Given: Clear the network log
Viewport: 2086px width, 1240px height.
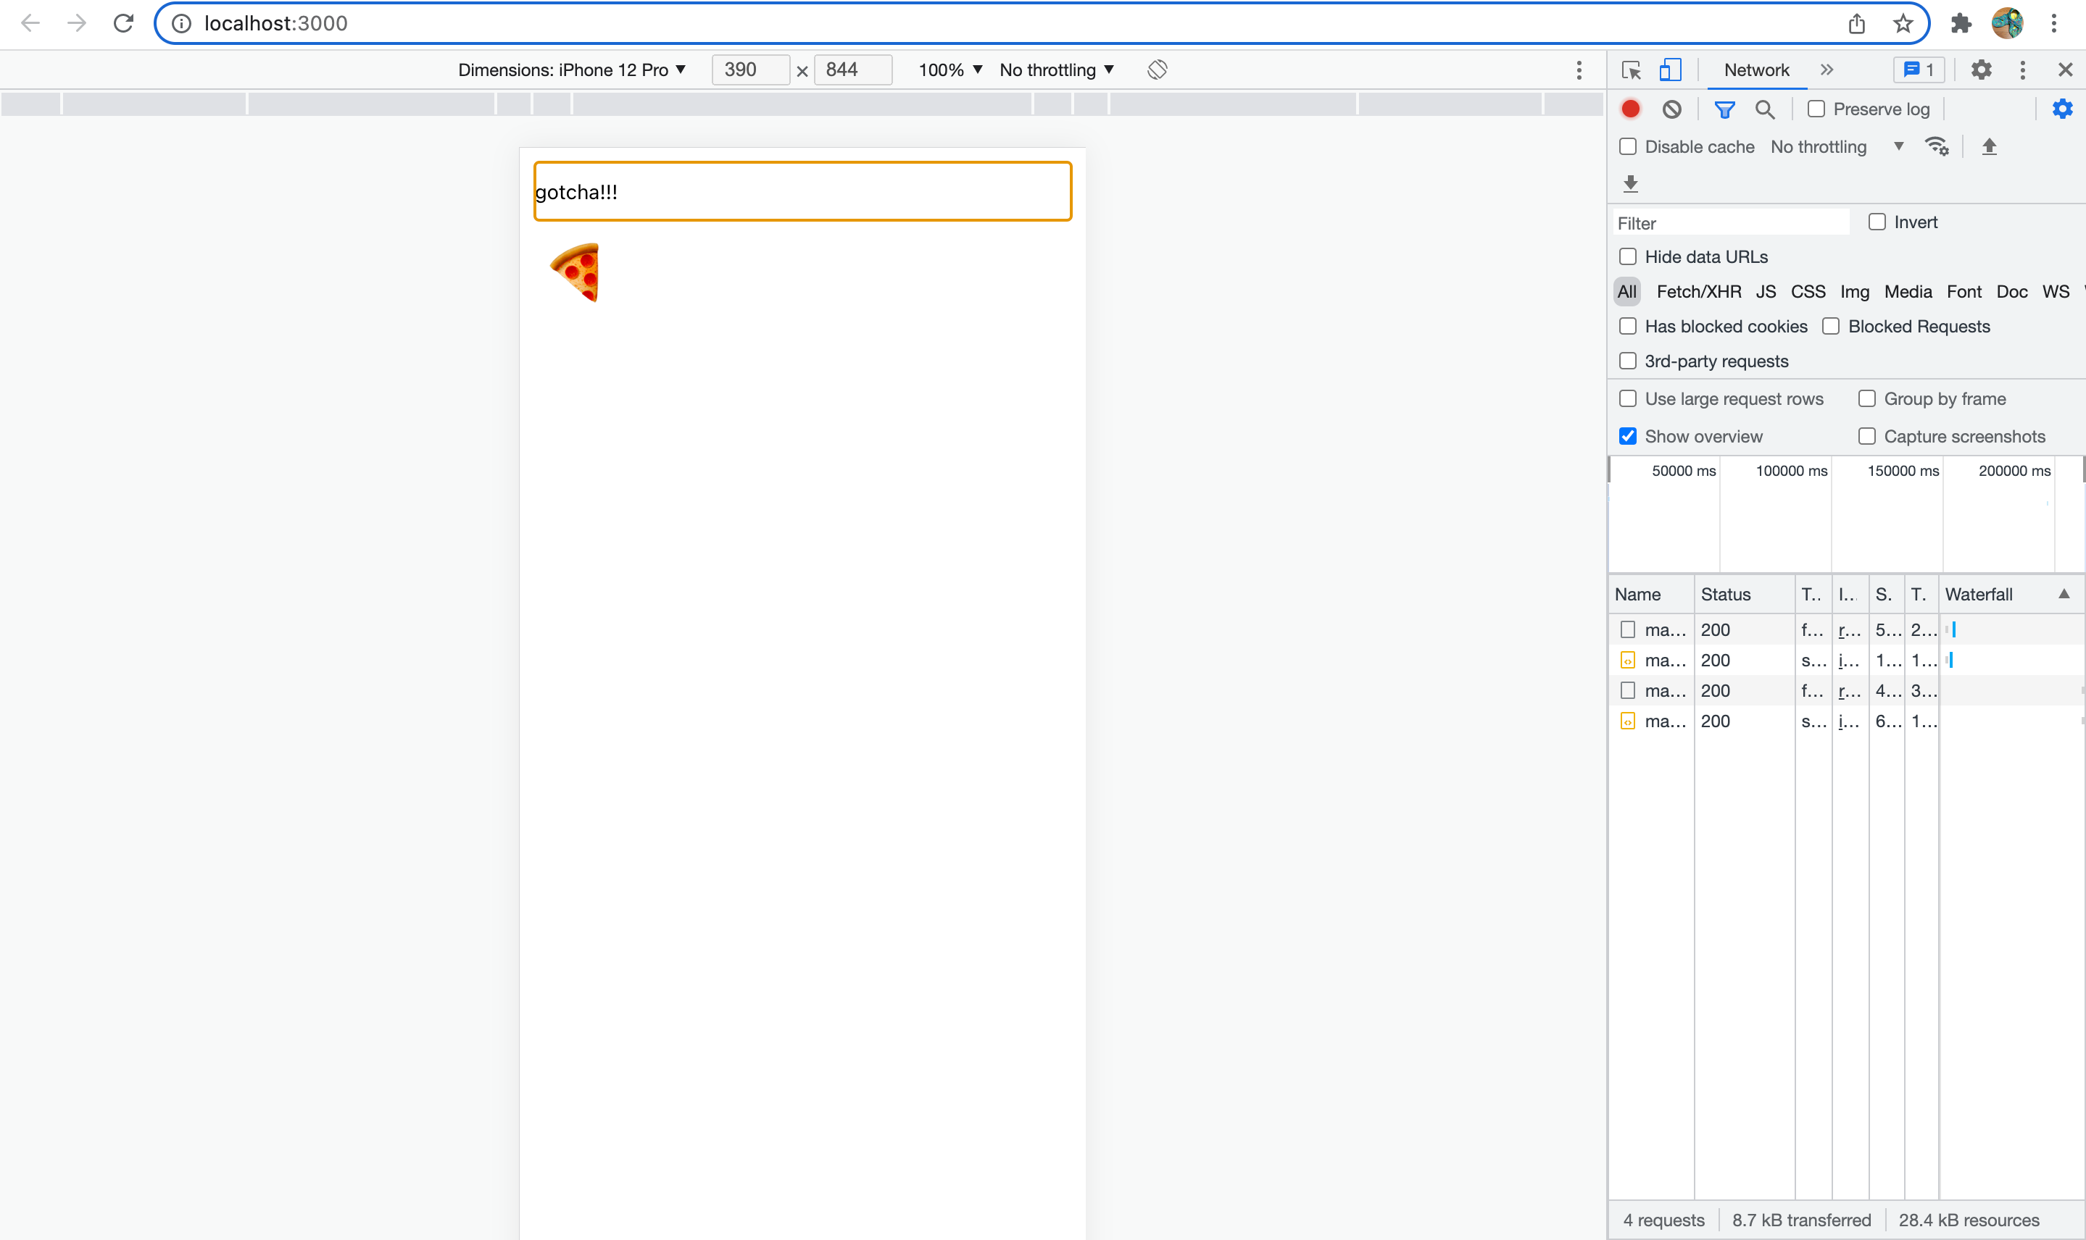Looking at the screenshot, I should click(1671, 109).
